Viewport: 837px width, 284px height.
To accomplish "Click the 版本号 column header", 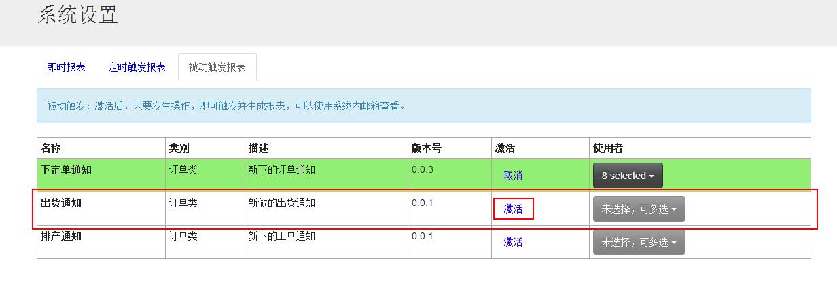I will [x=426, y=148].
